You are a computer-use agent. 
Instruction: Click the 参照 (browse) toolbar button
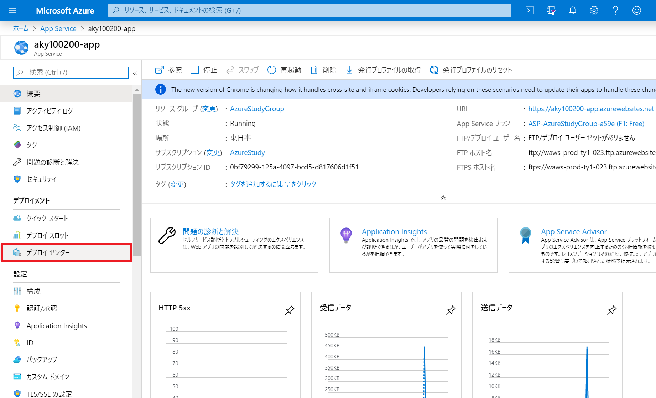[x=168, y=70]
